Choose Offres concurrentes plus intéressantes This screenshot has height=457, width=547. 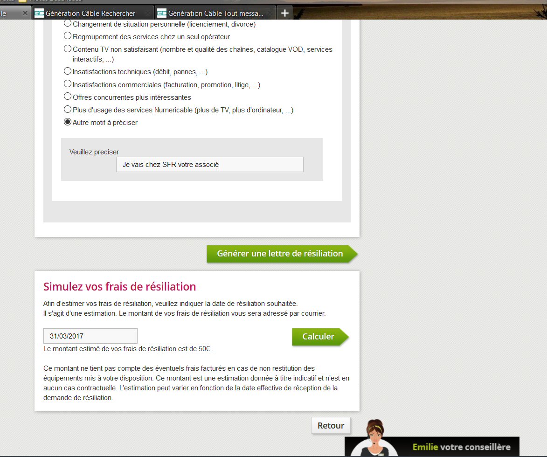click(x=68, y=97)
